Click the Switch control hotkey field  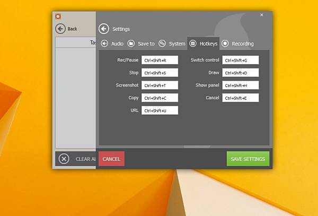point(241,60)
